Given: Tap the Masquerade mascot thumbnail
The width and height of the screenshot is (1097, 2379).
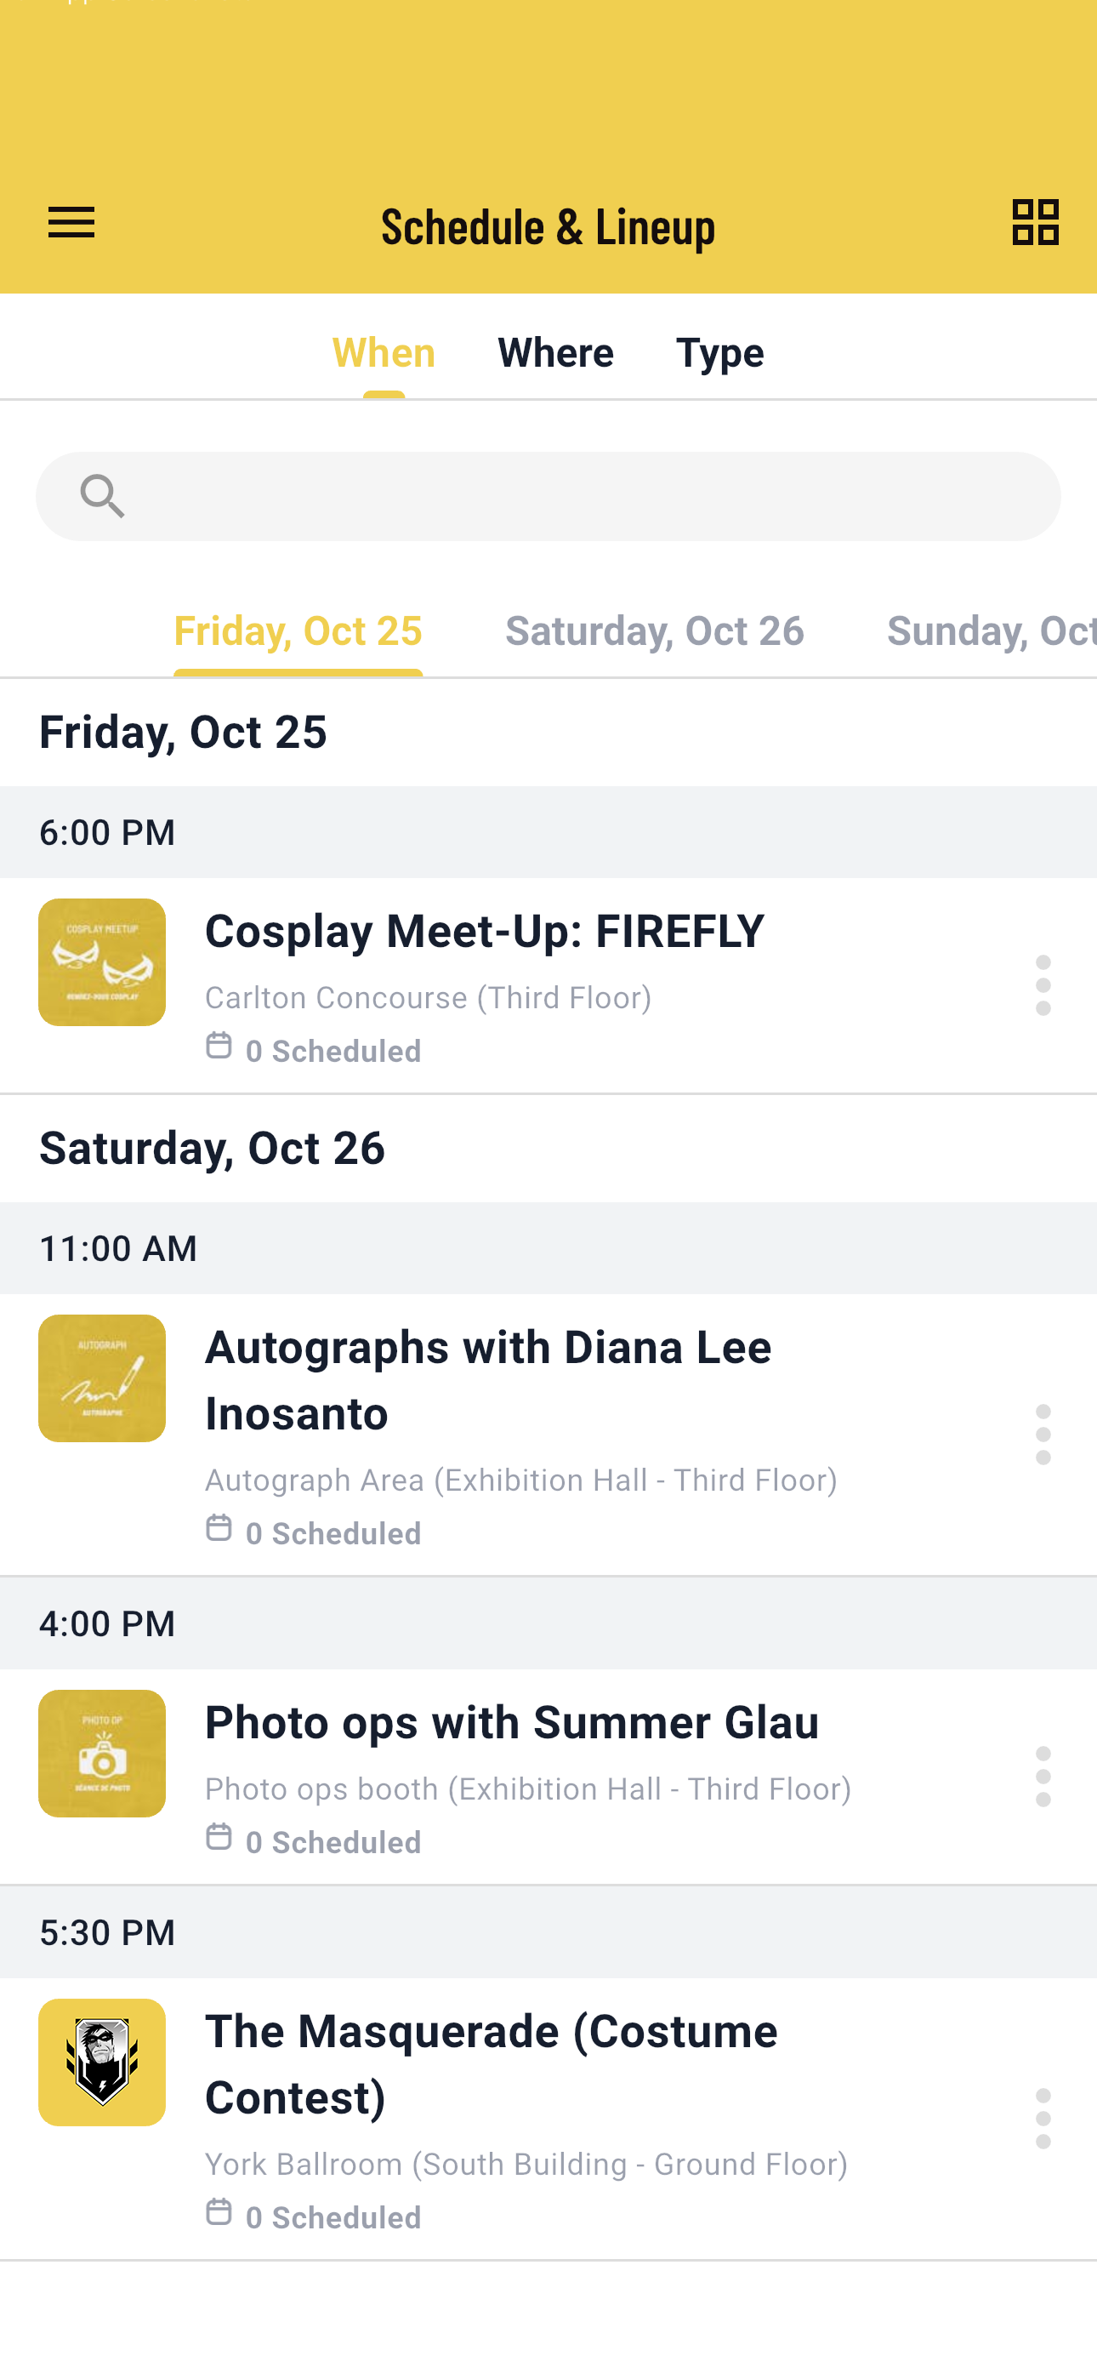Looking at the screenshot, I should 101,2062.
